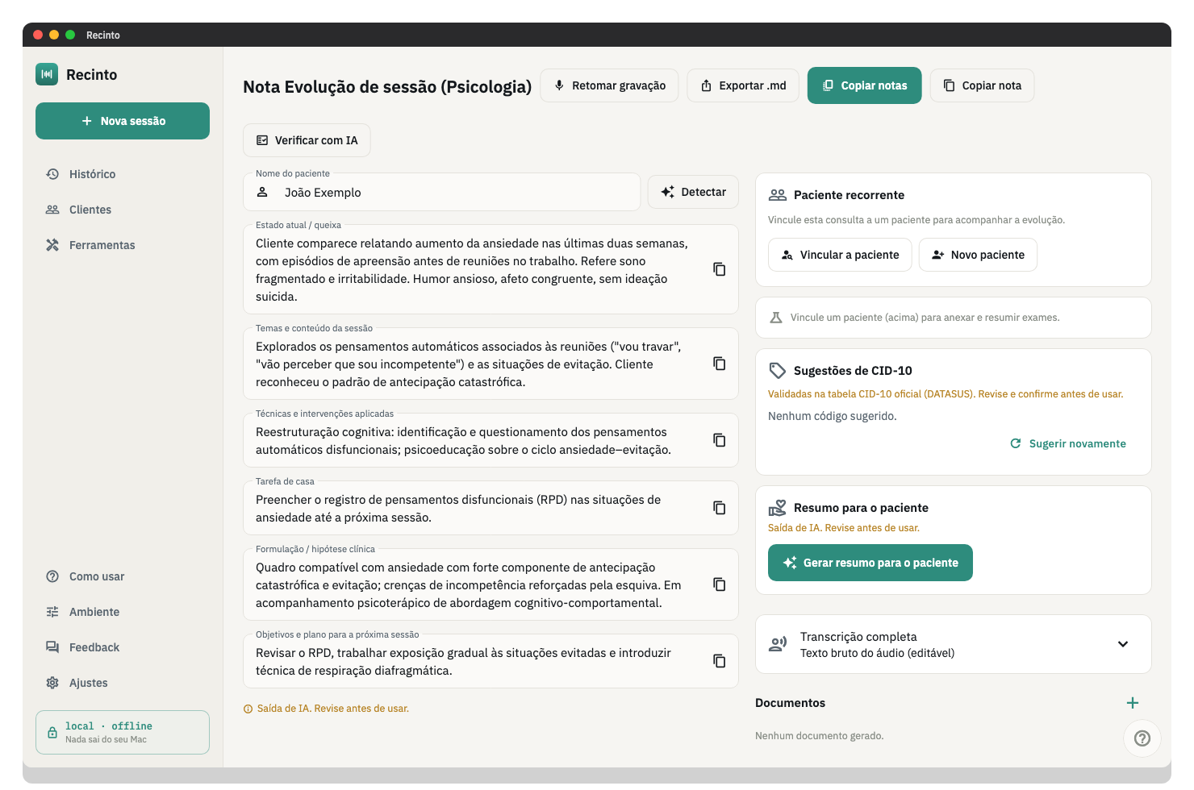Click Novo paciente button
Screen dimensions: 1194x790
coord(978,255)
